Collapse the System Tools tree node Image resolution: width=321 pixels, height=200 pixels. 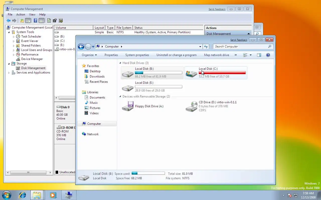[x=9, y=32]
